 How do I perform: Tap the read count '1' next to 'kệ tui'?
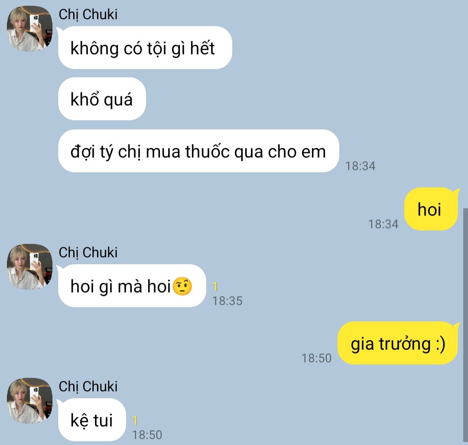(135, 421)
